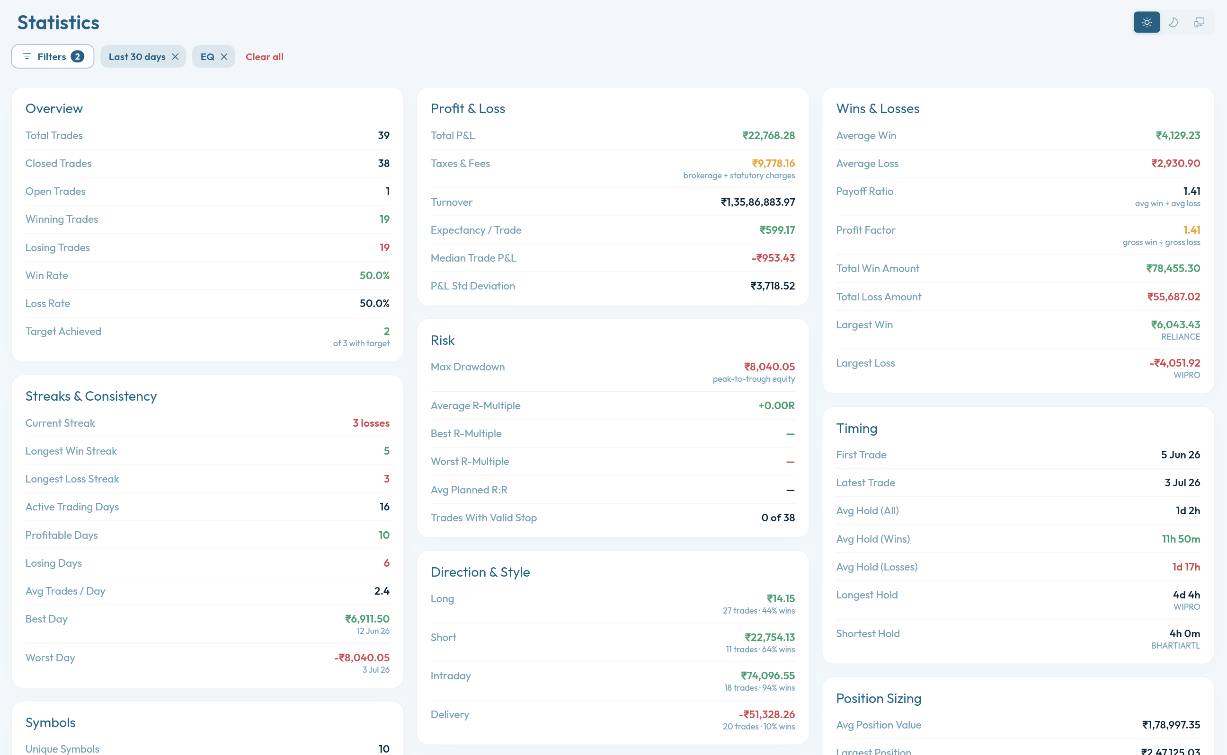Remove the EQ filter chip
The width and height of the screenshot is (1227, 755).
pos(224,56)
